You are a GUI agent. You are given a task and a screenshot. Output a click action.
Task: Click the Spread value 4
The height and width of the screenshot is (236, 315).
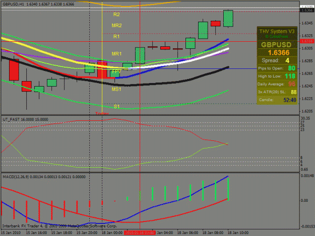click(x=287, y=60)
